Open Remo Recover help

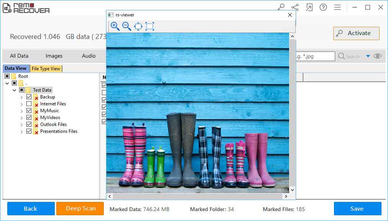[x=323, y=7]
